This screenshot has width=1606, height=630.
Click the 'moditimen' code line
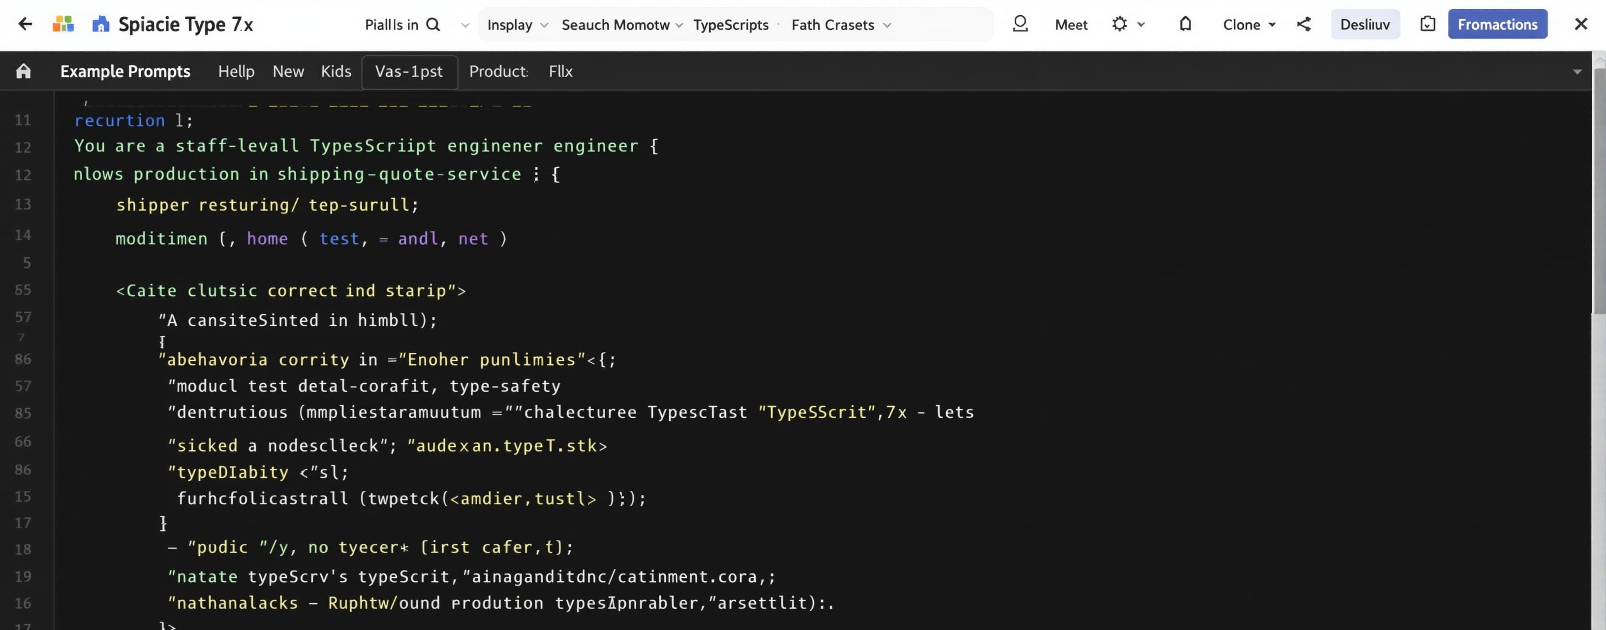pos(311,238)
